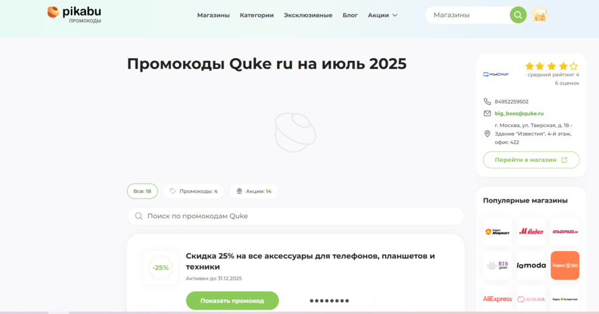Click the Pikabu промокоды logo
This screenshot has height=314, width=599.
tap(74, 15)
